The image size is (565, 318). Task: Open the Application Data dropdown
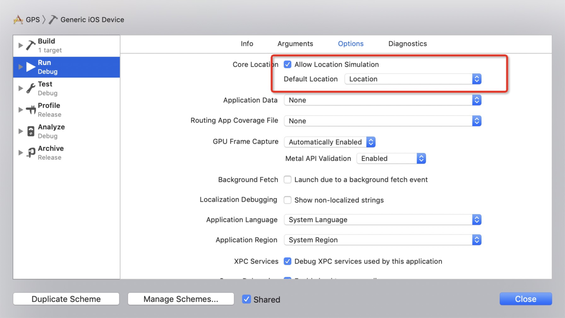pyautogui.click(x=383, y=100)
